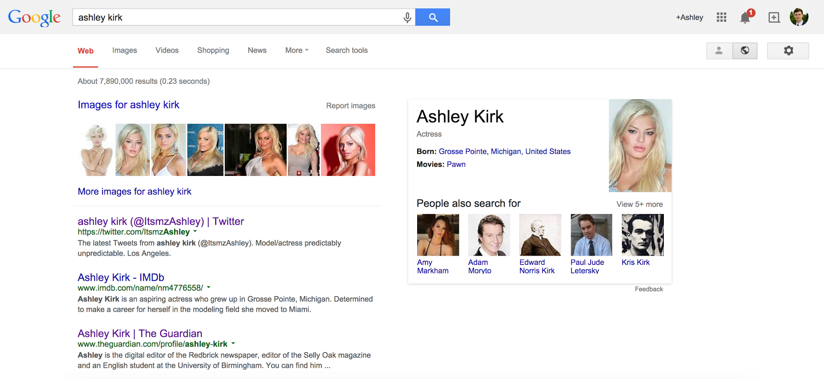
Task: Click the Edward Norris Kirk name link
Action: tap(537, 266)
